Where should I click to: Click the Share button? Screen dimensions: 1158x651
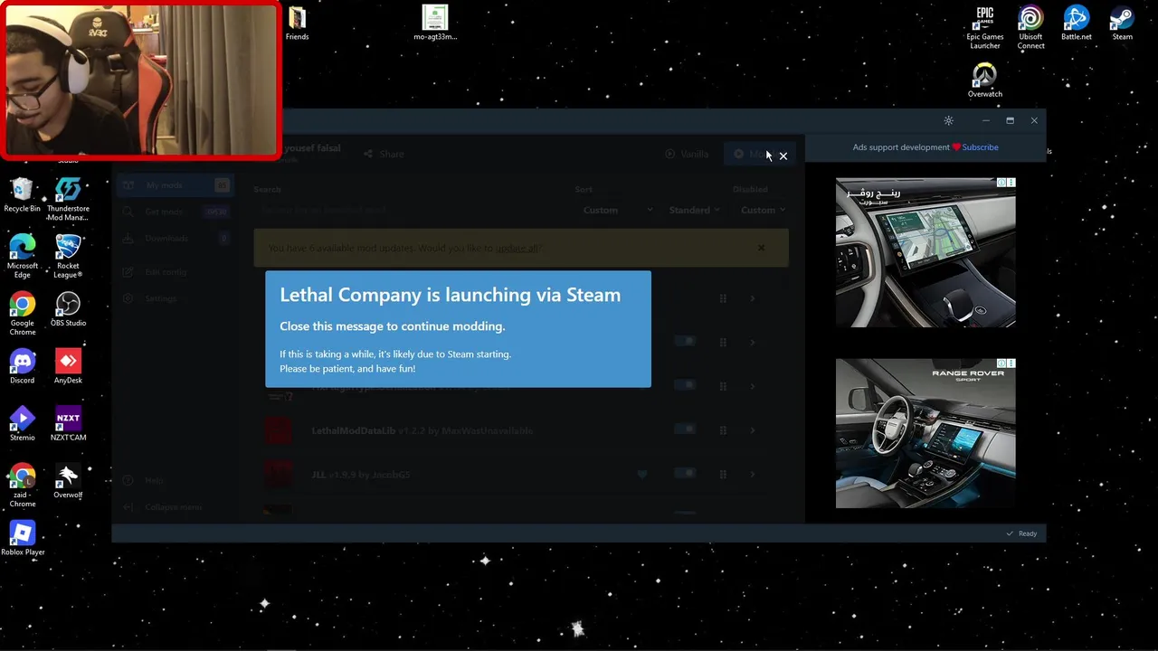pos(384,154)
